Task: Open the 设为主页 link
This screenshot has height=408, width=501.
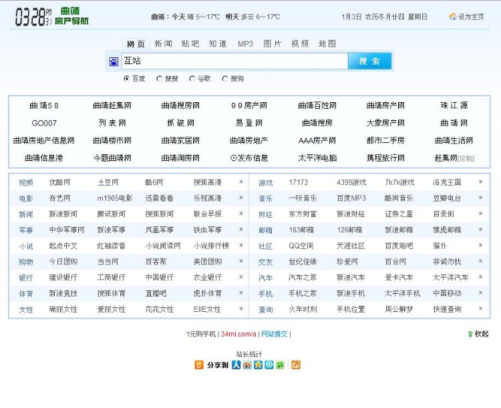Action: (x=471, y=17)
